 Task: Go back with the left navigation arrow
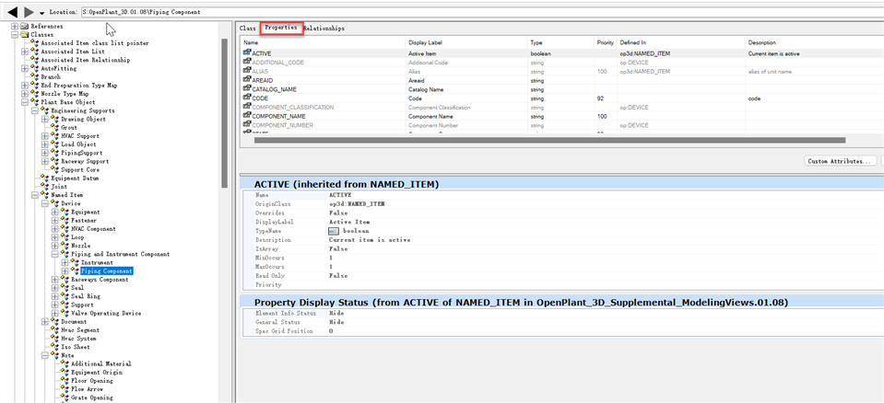point(12,11)
